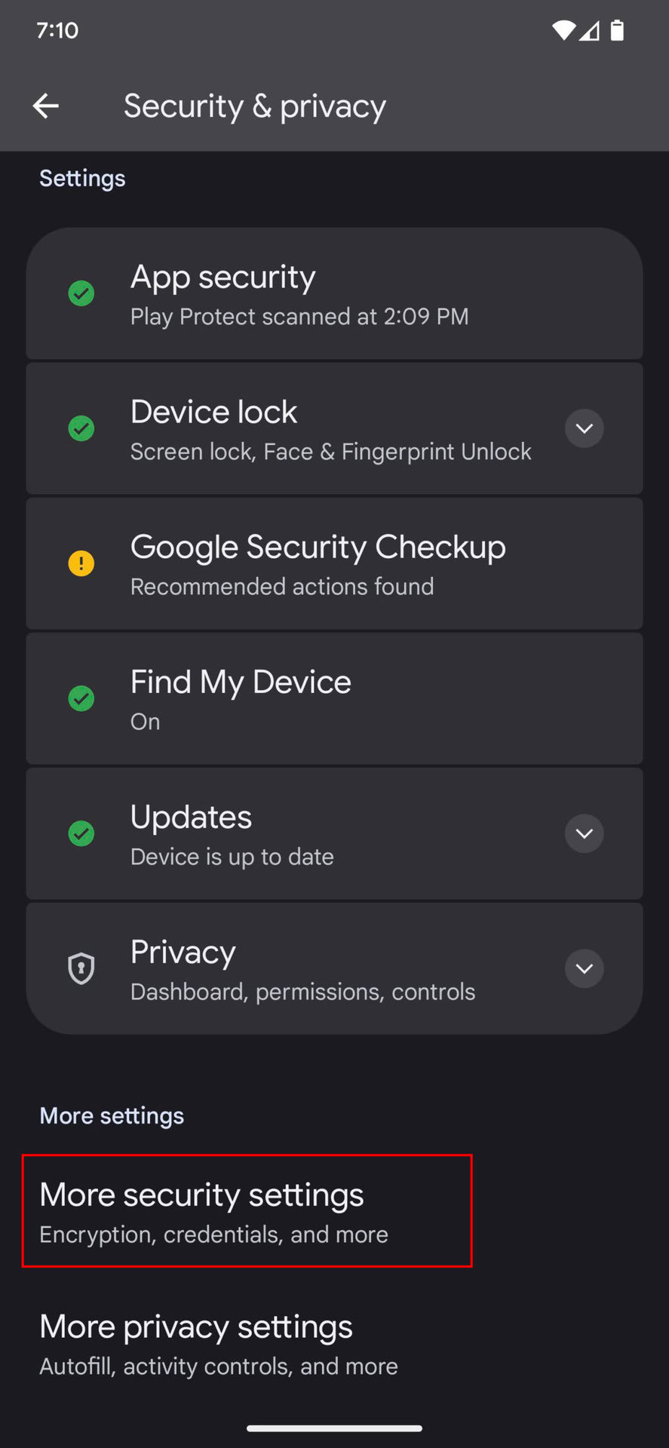Click the Updates green checkmark icon

coord(81,833)
